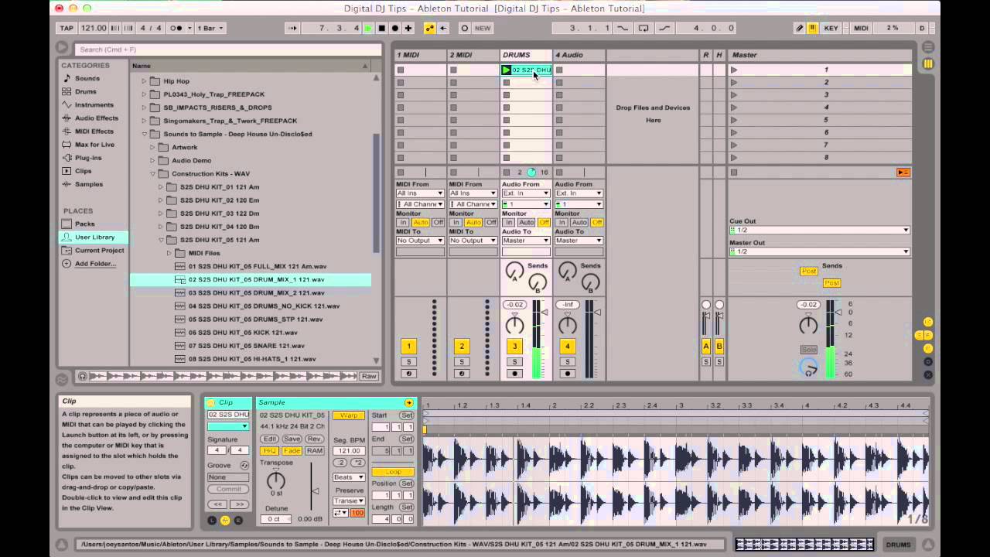The width and height of the screenshot is (990, 557).
Task: Toggle DRUMS track 3 activator button
Action: [x=514, y=347]
